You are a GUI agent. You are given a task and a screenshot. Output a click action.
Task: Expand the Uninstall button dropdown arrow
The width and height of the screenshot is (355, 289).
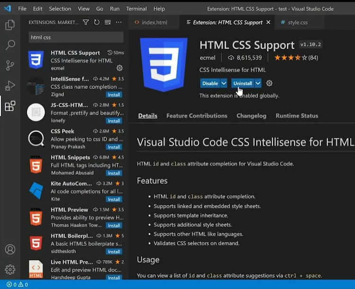click(258, 83)
